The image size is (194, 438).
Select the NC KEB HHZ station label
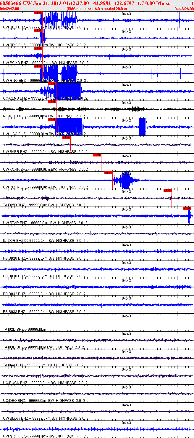click(x=44, y=116)
